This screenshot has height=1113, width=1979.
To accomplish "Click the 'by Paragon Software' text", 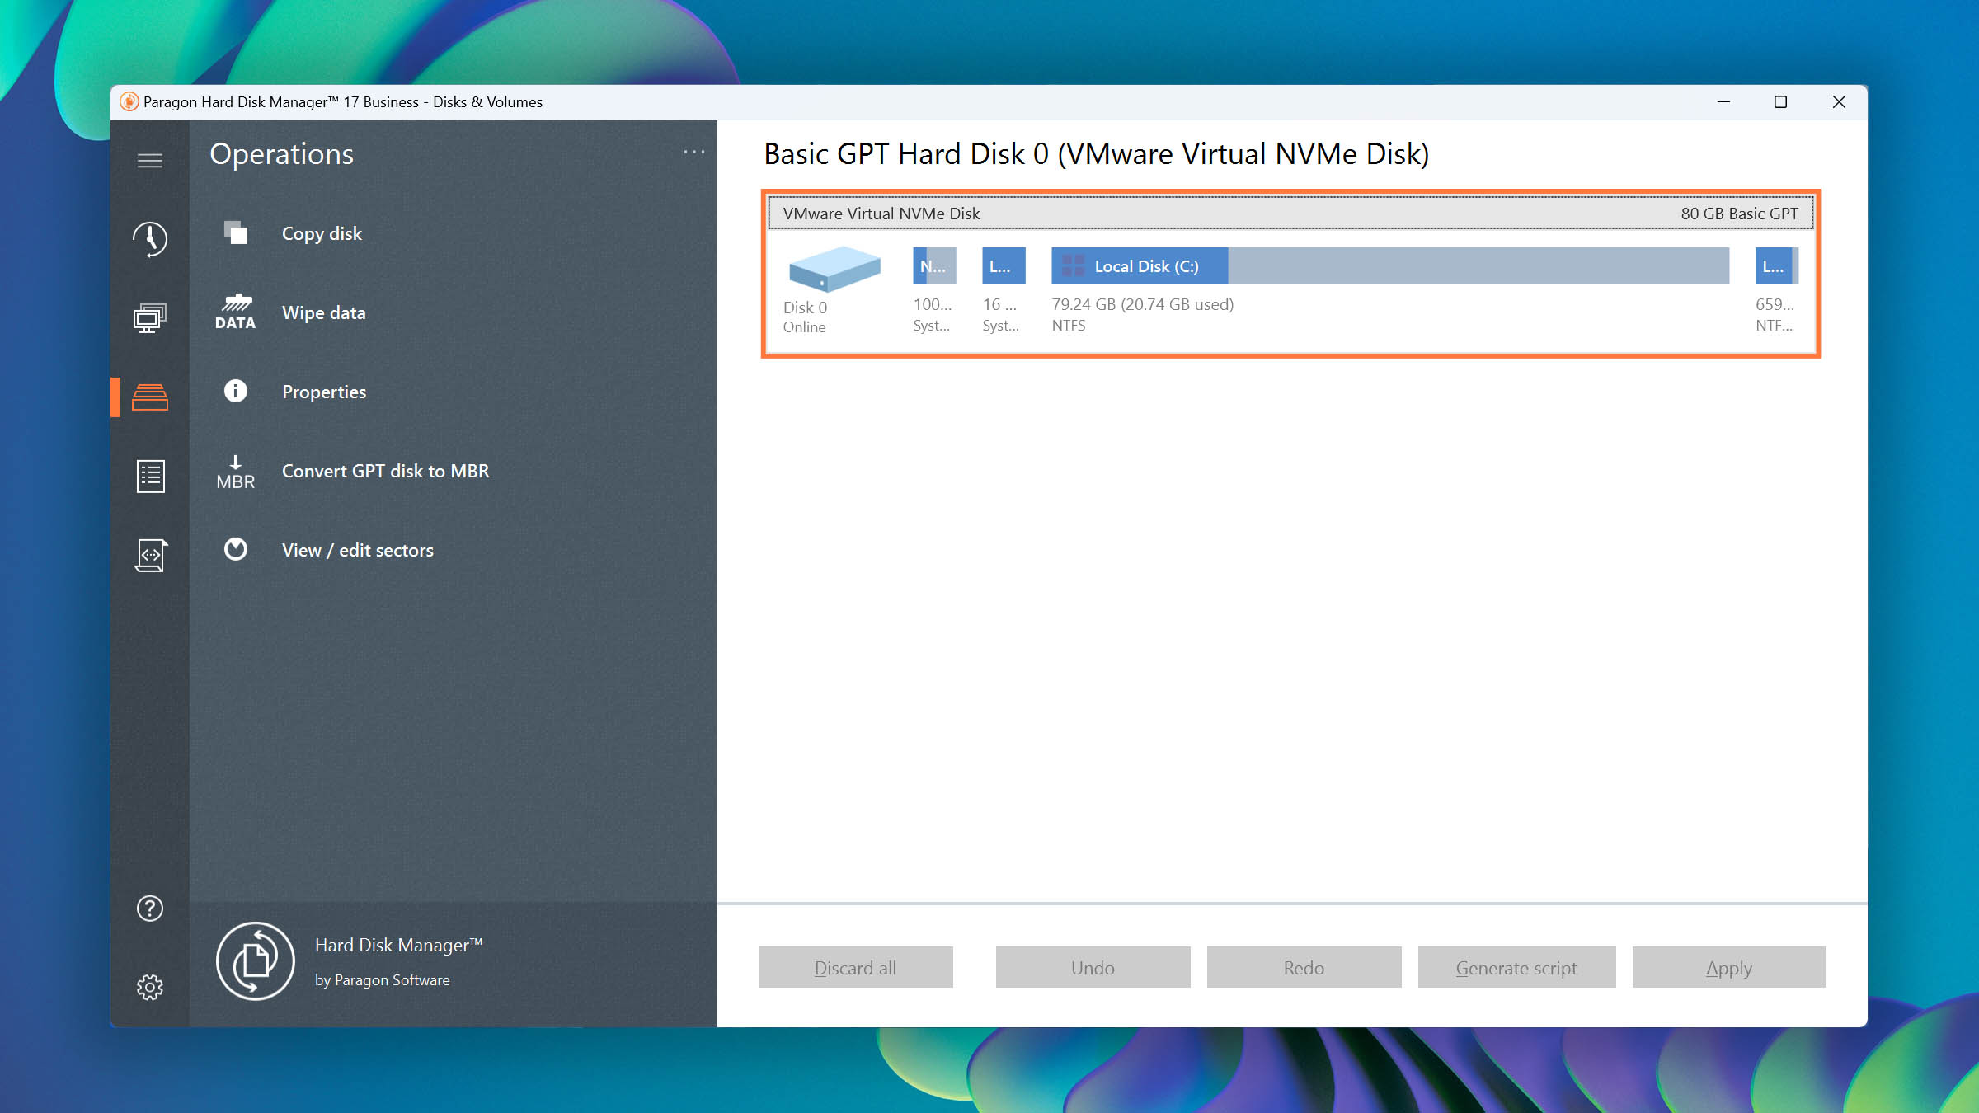I will [383, 980].
